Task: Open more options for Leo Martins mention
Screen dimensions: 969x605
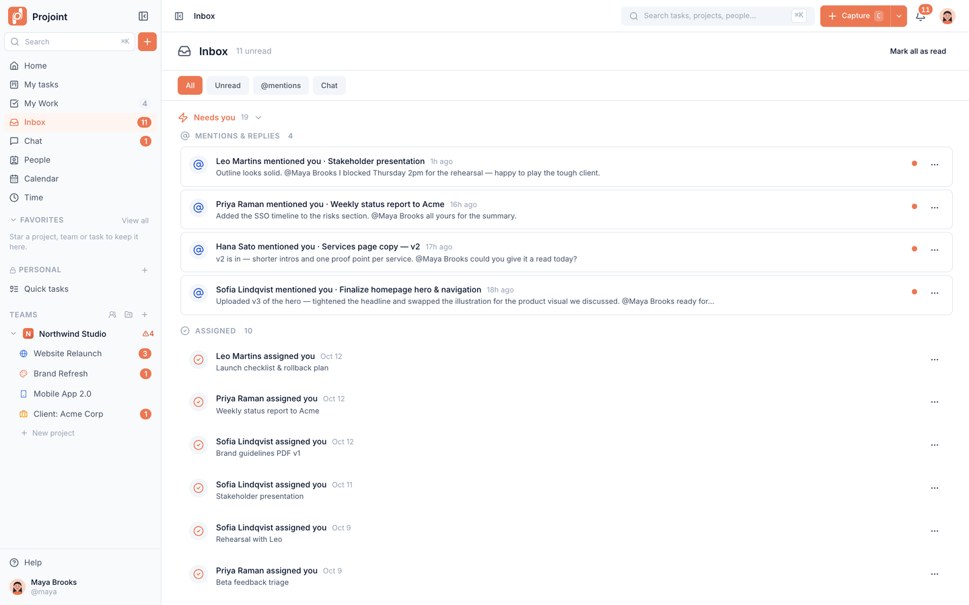Action: pos(935,165)
